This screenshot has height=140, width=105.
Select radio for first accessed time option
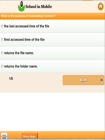2,40
